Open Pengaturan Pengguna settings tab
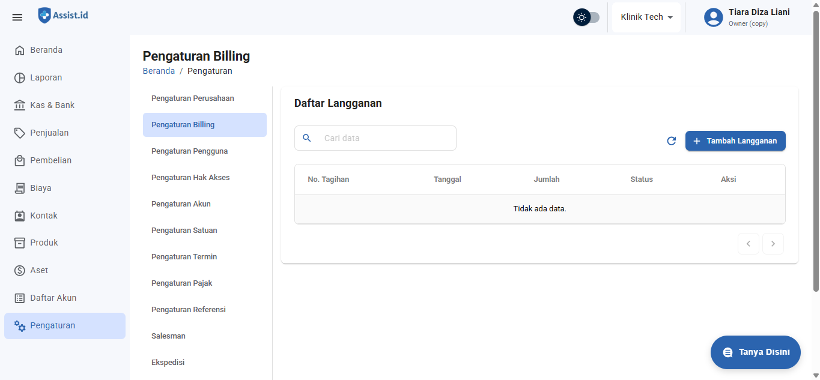Image resolution: width=820 pixels, height=380 pixels. click(189, 151)
